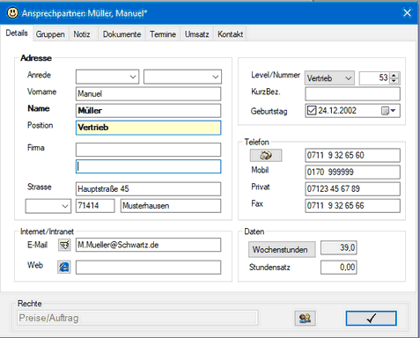Image resolution: width=420 pixels, height=338 pixels.
Task: Click the Vorname field containing Manuel
Action: 148,94
